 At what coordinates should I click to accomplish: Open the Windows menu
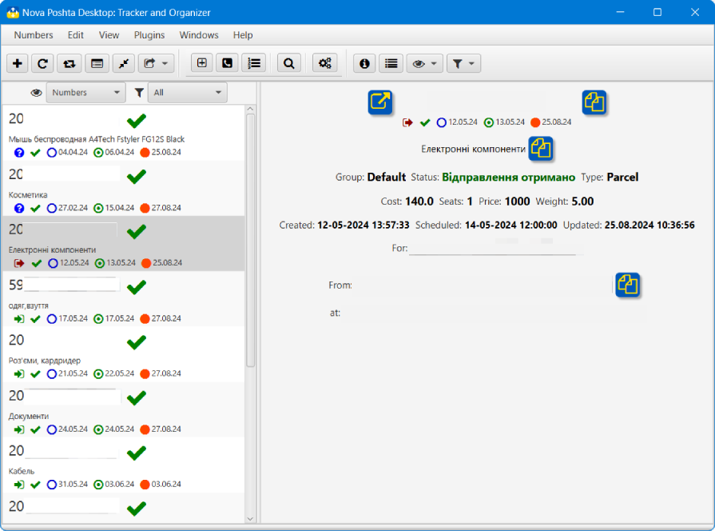pyautogui.click(x=199, y=35)
